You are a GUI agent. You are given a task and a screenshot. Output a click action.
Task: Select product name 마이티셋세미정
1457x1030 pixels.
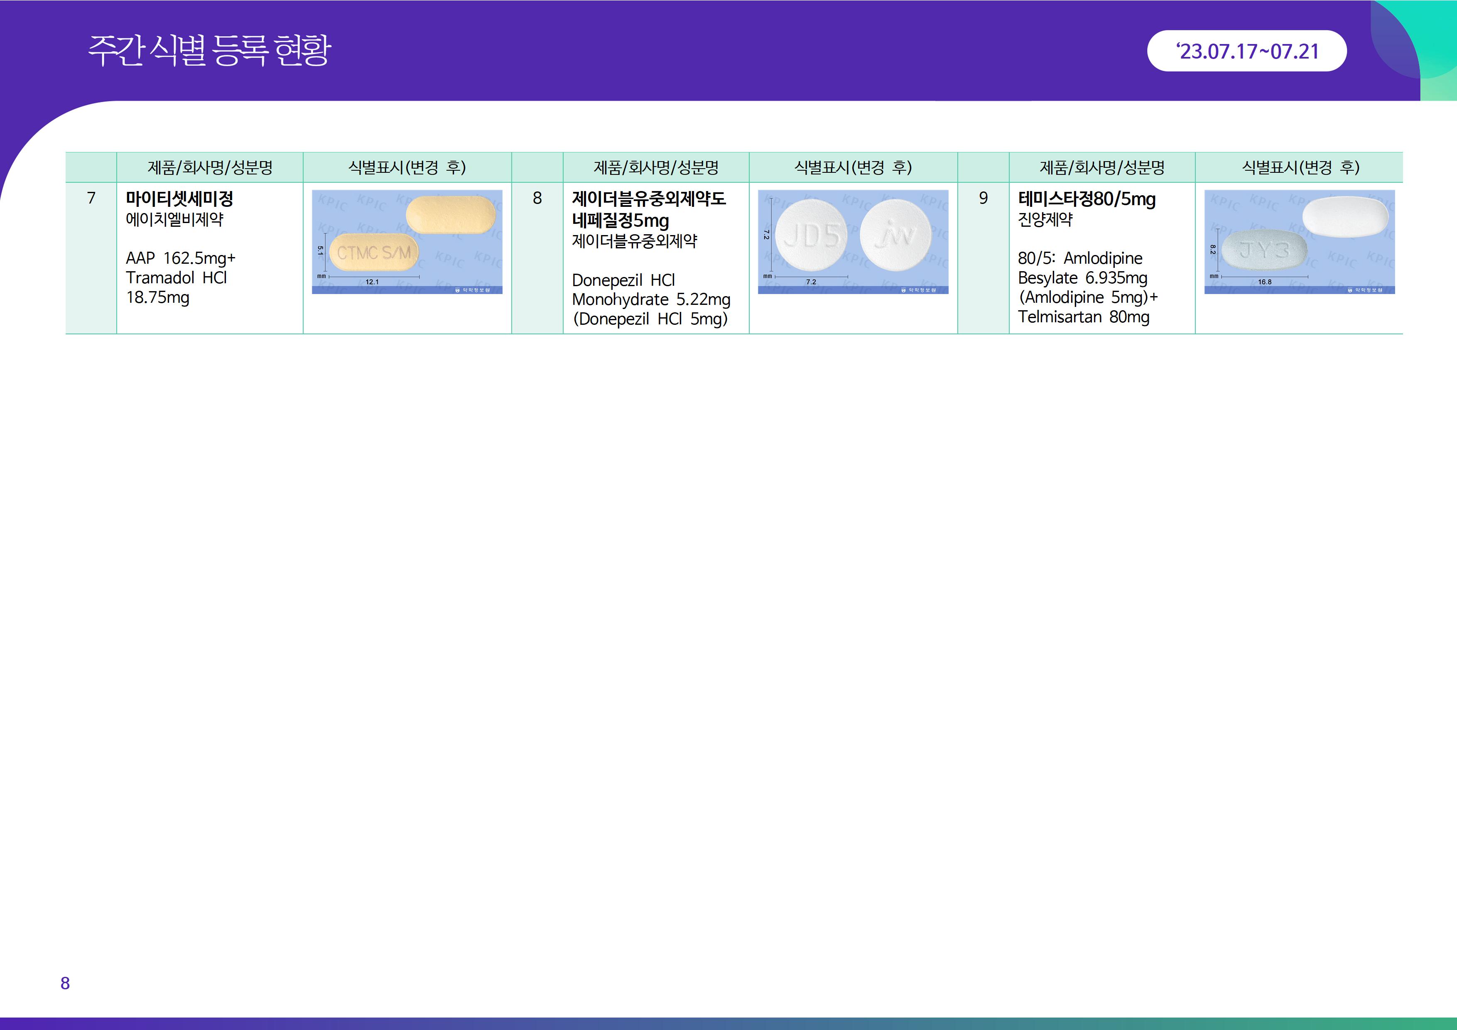(x=179, y=199)
